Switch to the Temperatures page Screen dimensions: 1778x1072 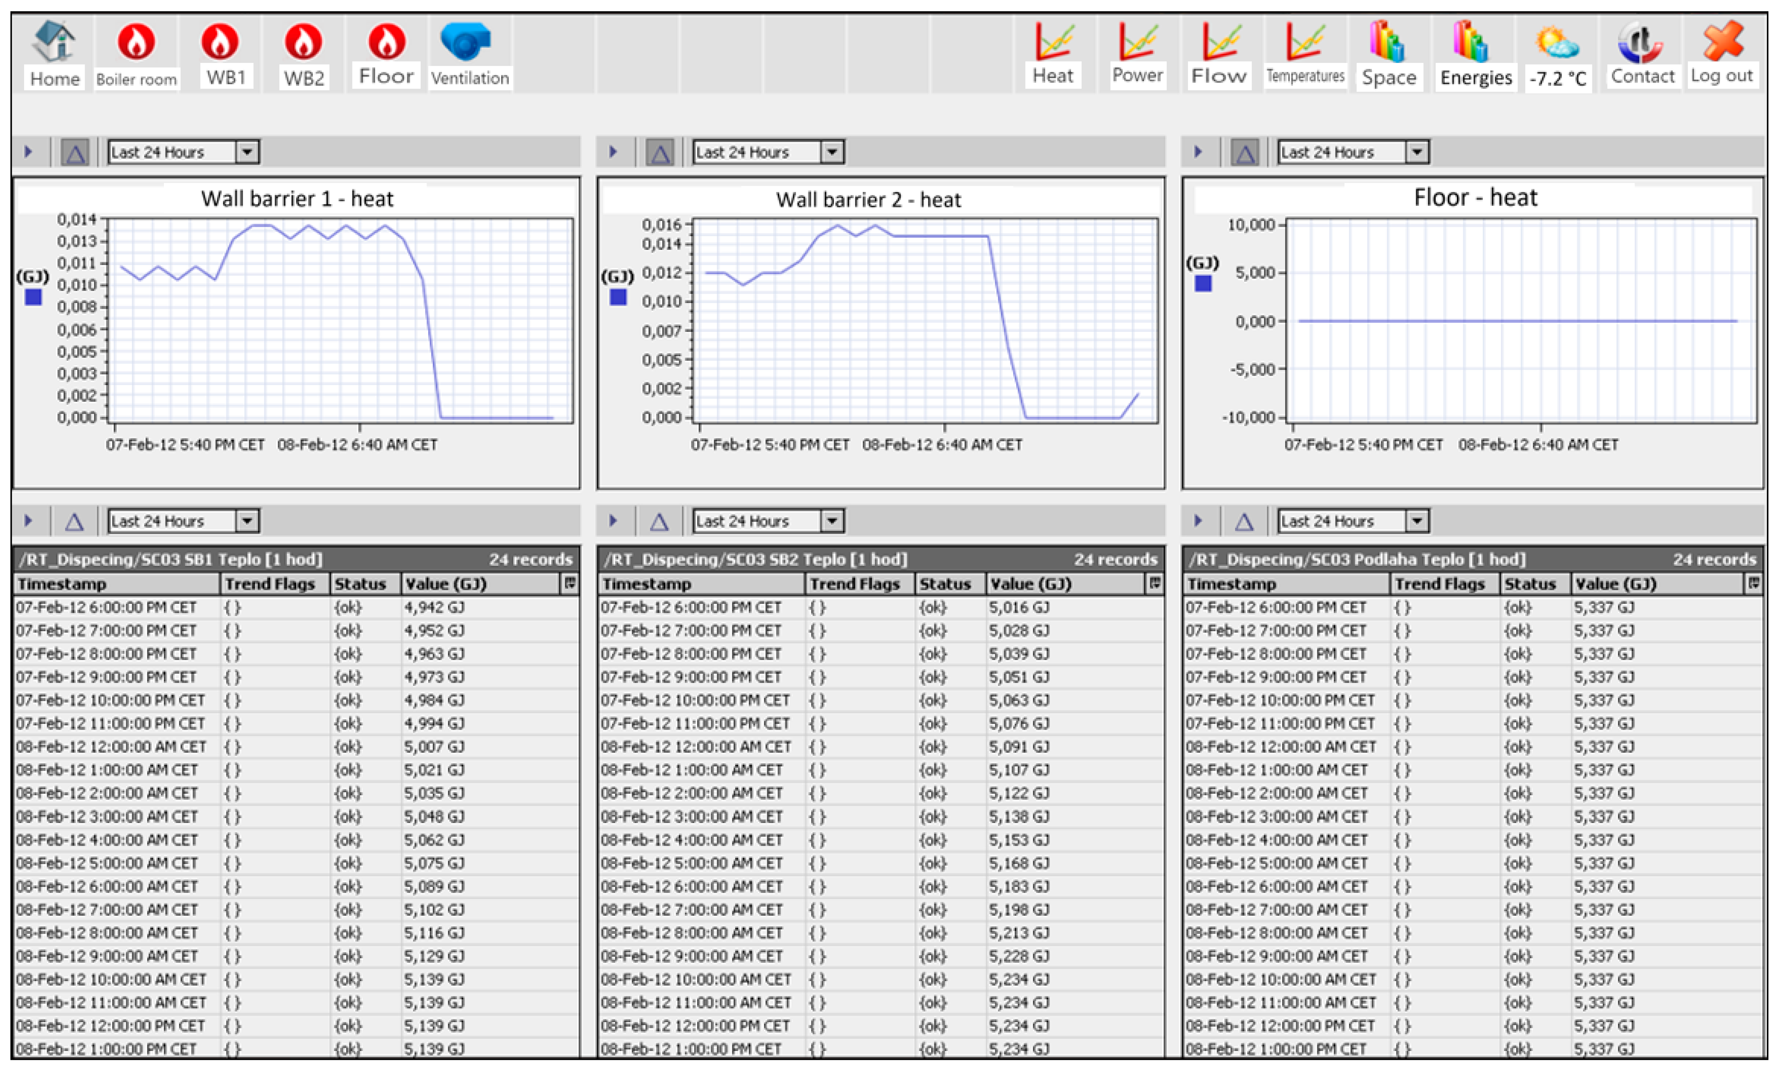(x=1305, y=42)
